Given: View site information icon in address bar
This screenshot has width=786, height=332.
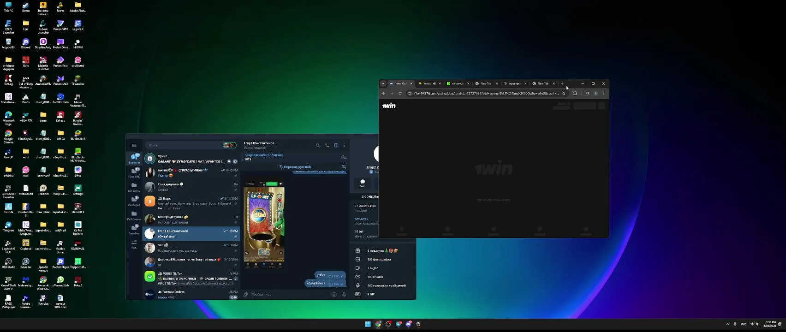Looking at the screenshot, I should (x=410, y=93).
